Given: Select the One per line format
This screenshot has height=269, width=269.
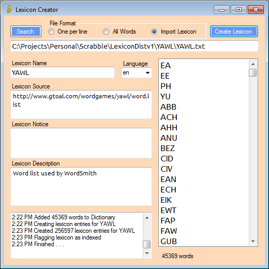Looking at the screenshot, I should tap(51, 32).
